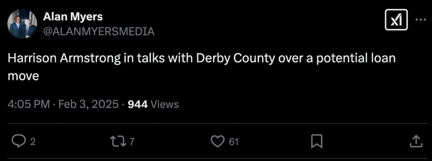432x161 pixels.
Task: Click the reply count showing 2
Action: 32,142
